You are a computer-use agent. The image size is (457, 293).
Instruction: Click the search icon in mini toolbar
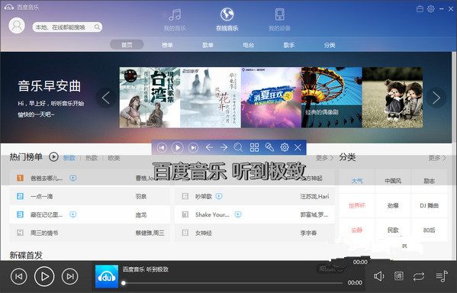pos(238,147)
